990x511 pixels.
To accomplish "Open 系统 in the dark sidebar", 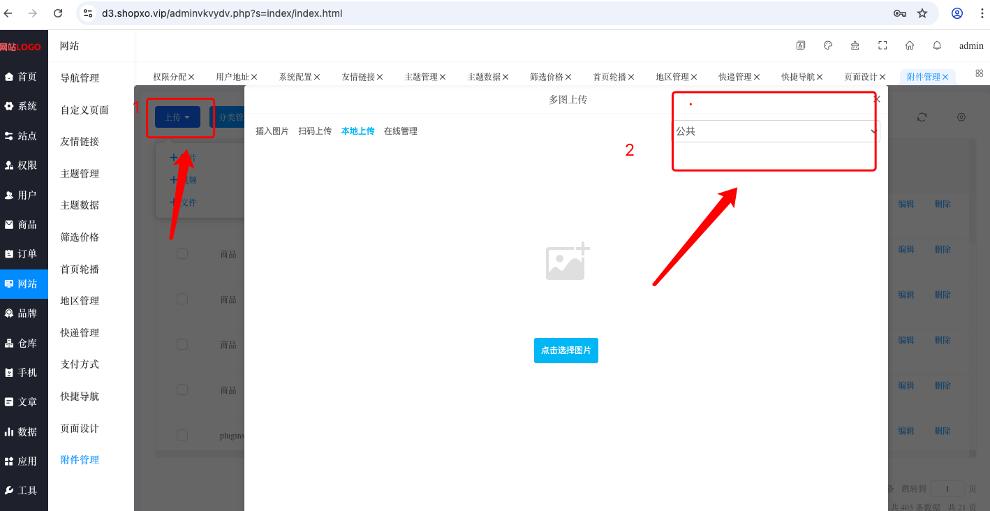I will click(x=24, y=106).
